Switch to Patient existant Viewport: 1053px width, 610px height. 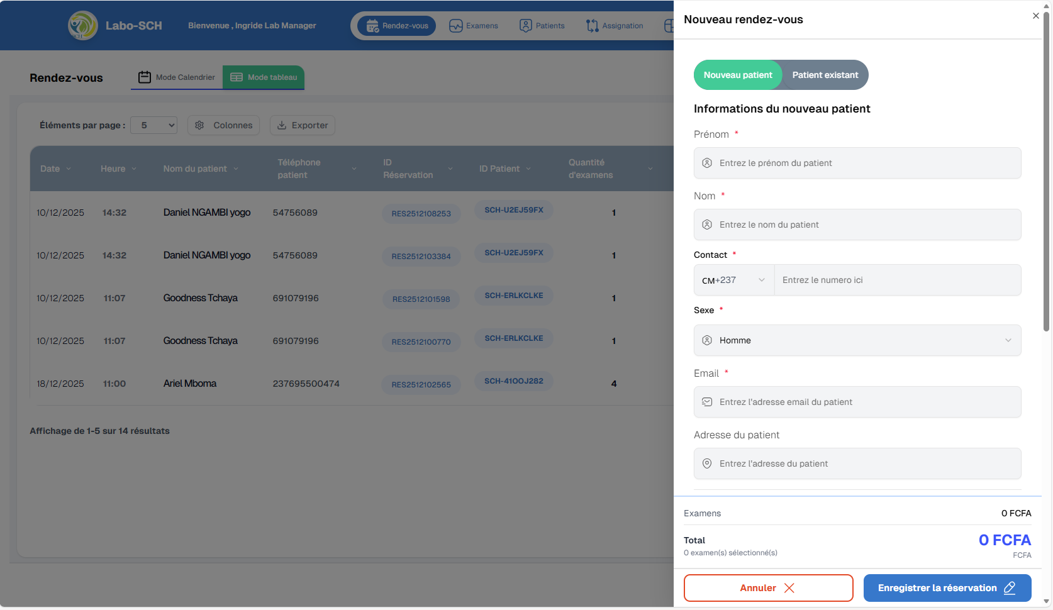click(825, 75)
